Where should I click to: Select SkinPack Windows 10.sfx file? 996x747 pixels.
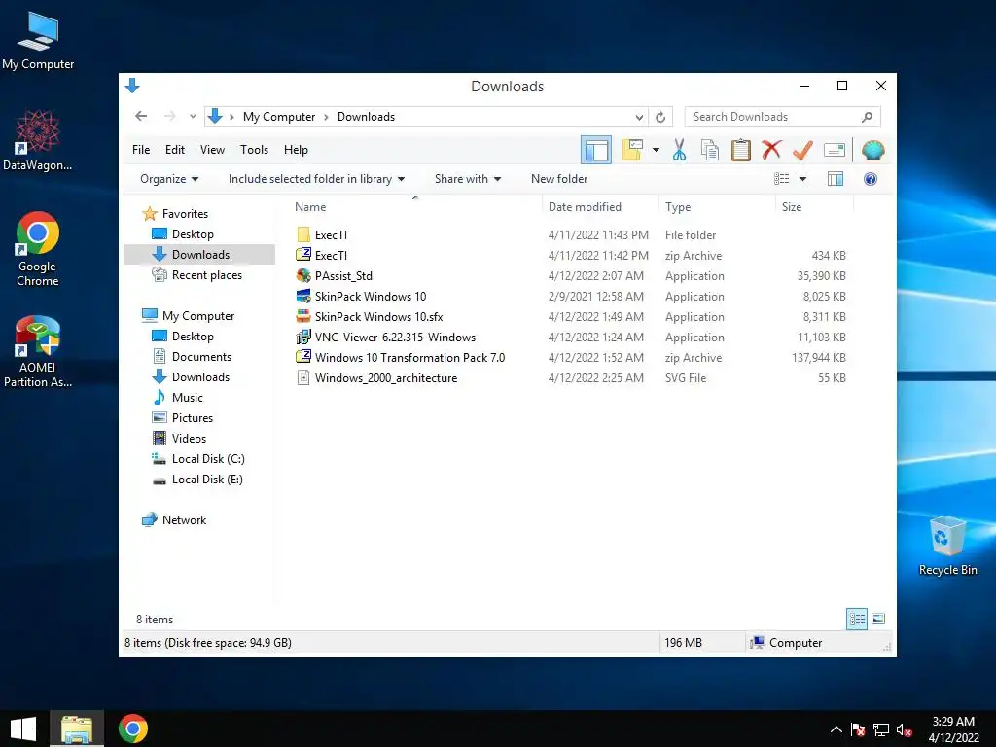pos(378,316)
